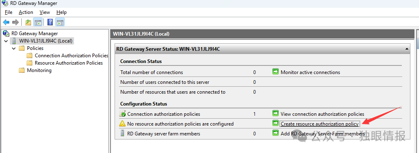Click the Forward arrow toolbar icon
The height and width of the screenshot is (153, 419).
(16, 22)
